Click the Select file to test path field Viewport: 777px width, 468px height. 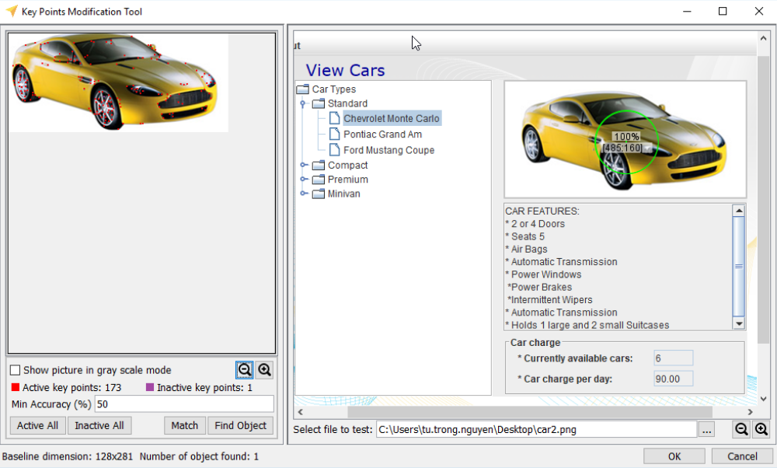pos(536,430)
